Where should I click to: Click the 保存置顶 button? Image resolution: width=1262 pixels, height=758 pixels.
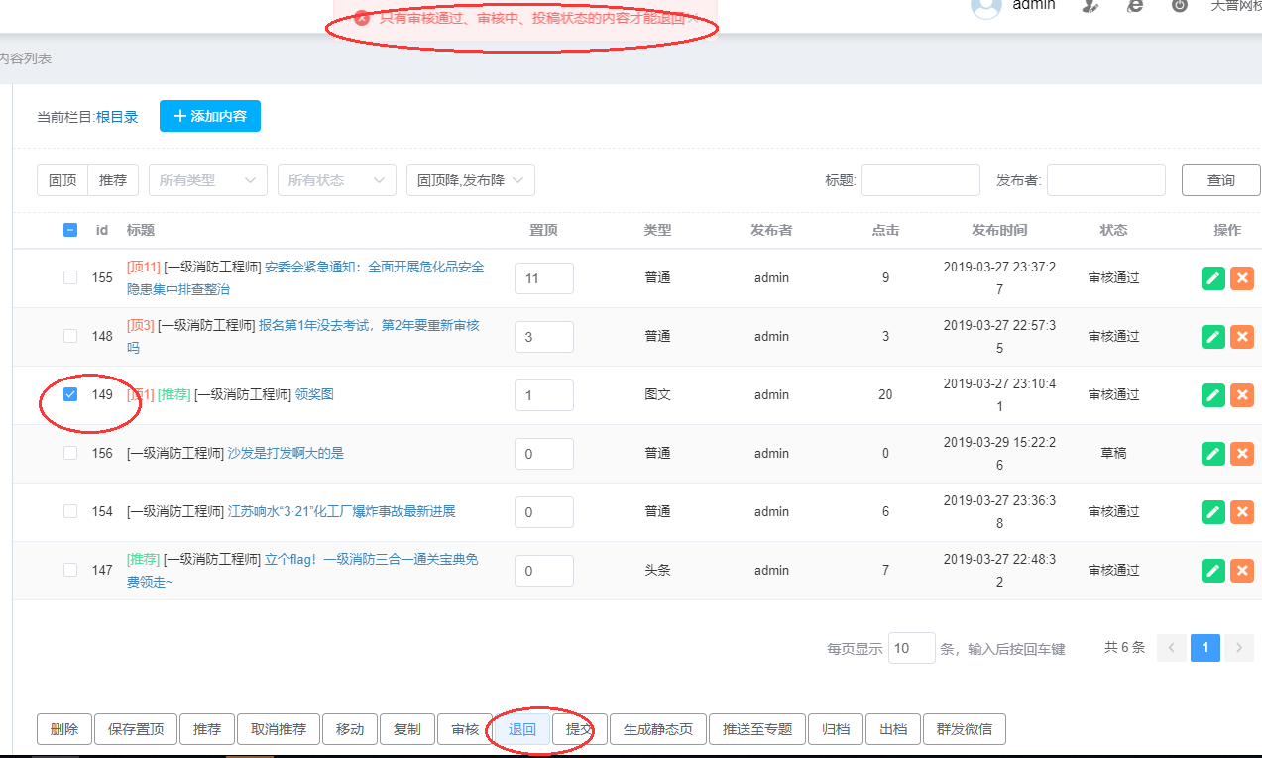pos(136,729)
